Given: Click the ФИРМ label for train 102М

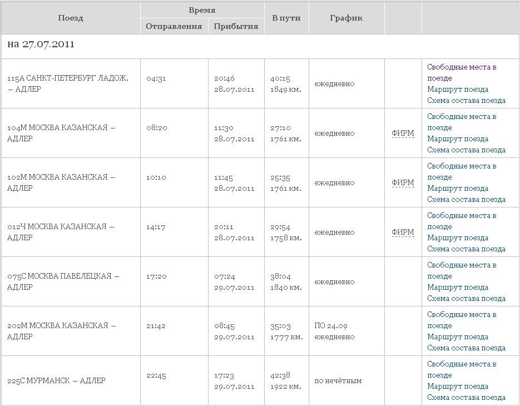Looking at the screenshot, I should (x=403, y=183).
